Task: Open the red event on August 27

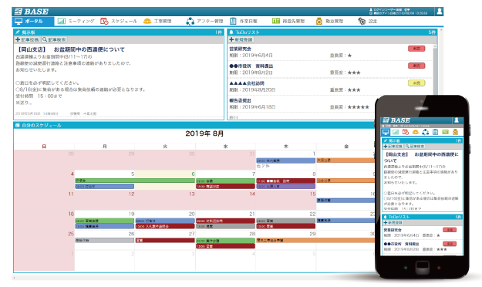Action: [165, 240]
